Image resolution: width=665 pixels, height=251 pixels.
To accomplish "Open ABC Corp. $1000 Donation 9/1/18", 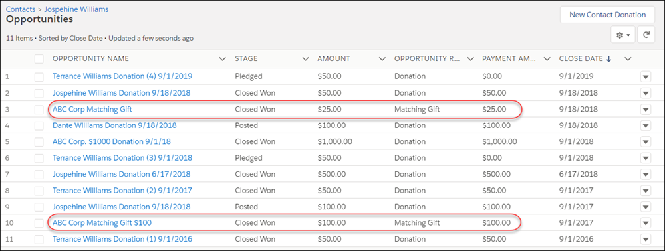I will tap(112, 142).
